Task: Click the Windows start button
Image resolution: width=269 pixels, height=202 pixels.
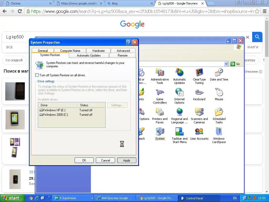Action: [x=12, y=198]
